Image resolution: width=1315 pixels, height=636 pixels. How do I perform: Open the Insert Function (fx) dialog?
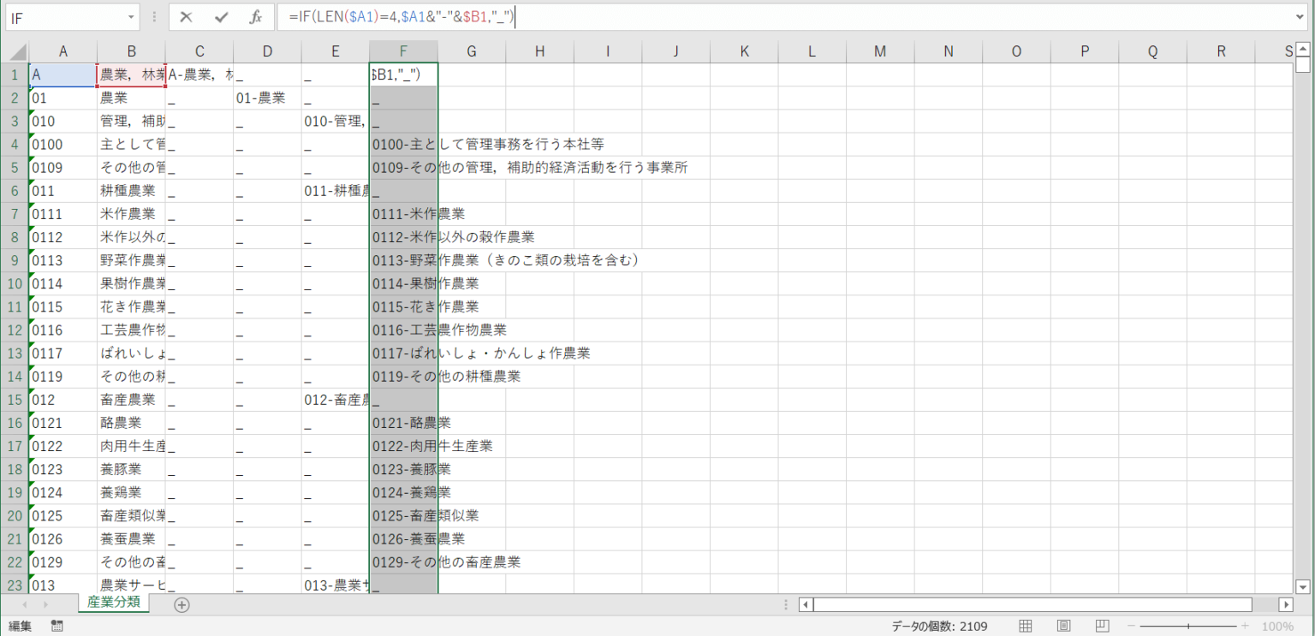(x=255, y=17)
